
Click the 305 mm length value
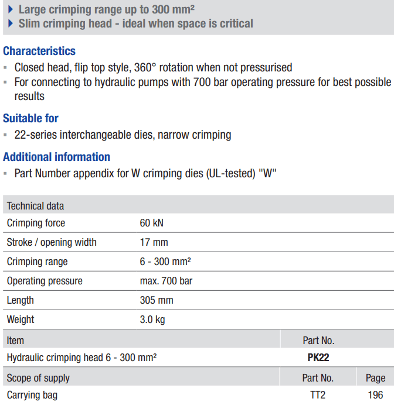tap(157, 300)
